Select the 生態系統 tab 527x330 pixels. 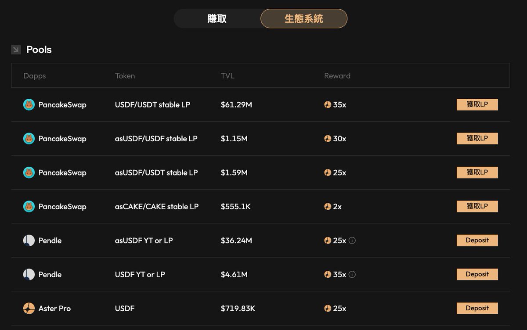(304, 19)
